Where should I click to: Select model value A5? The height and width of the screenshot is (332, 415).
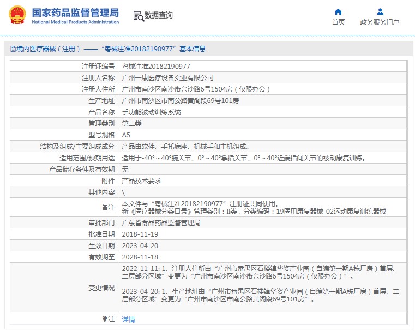126,135
